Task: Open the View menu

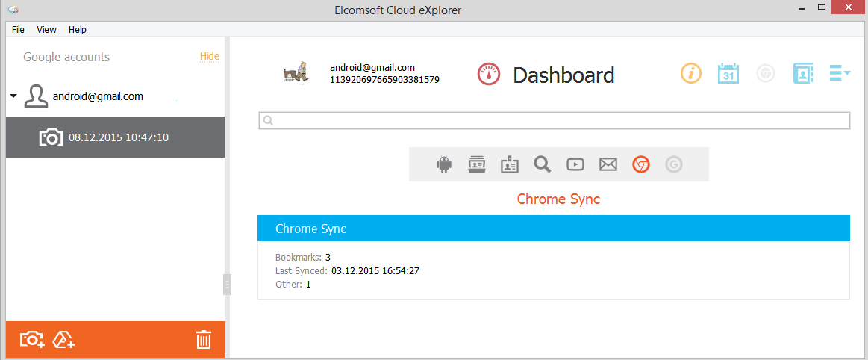Action: pos(46,29)
